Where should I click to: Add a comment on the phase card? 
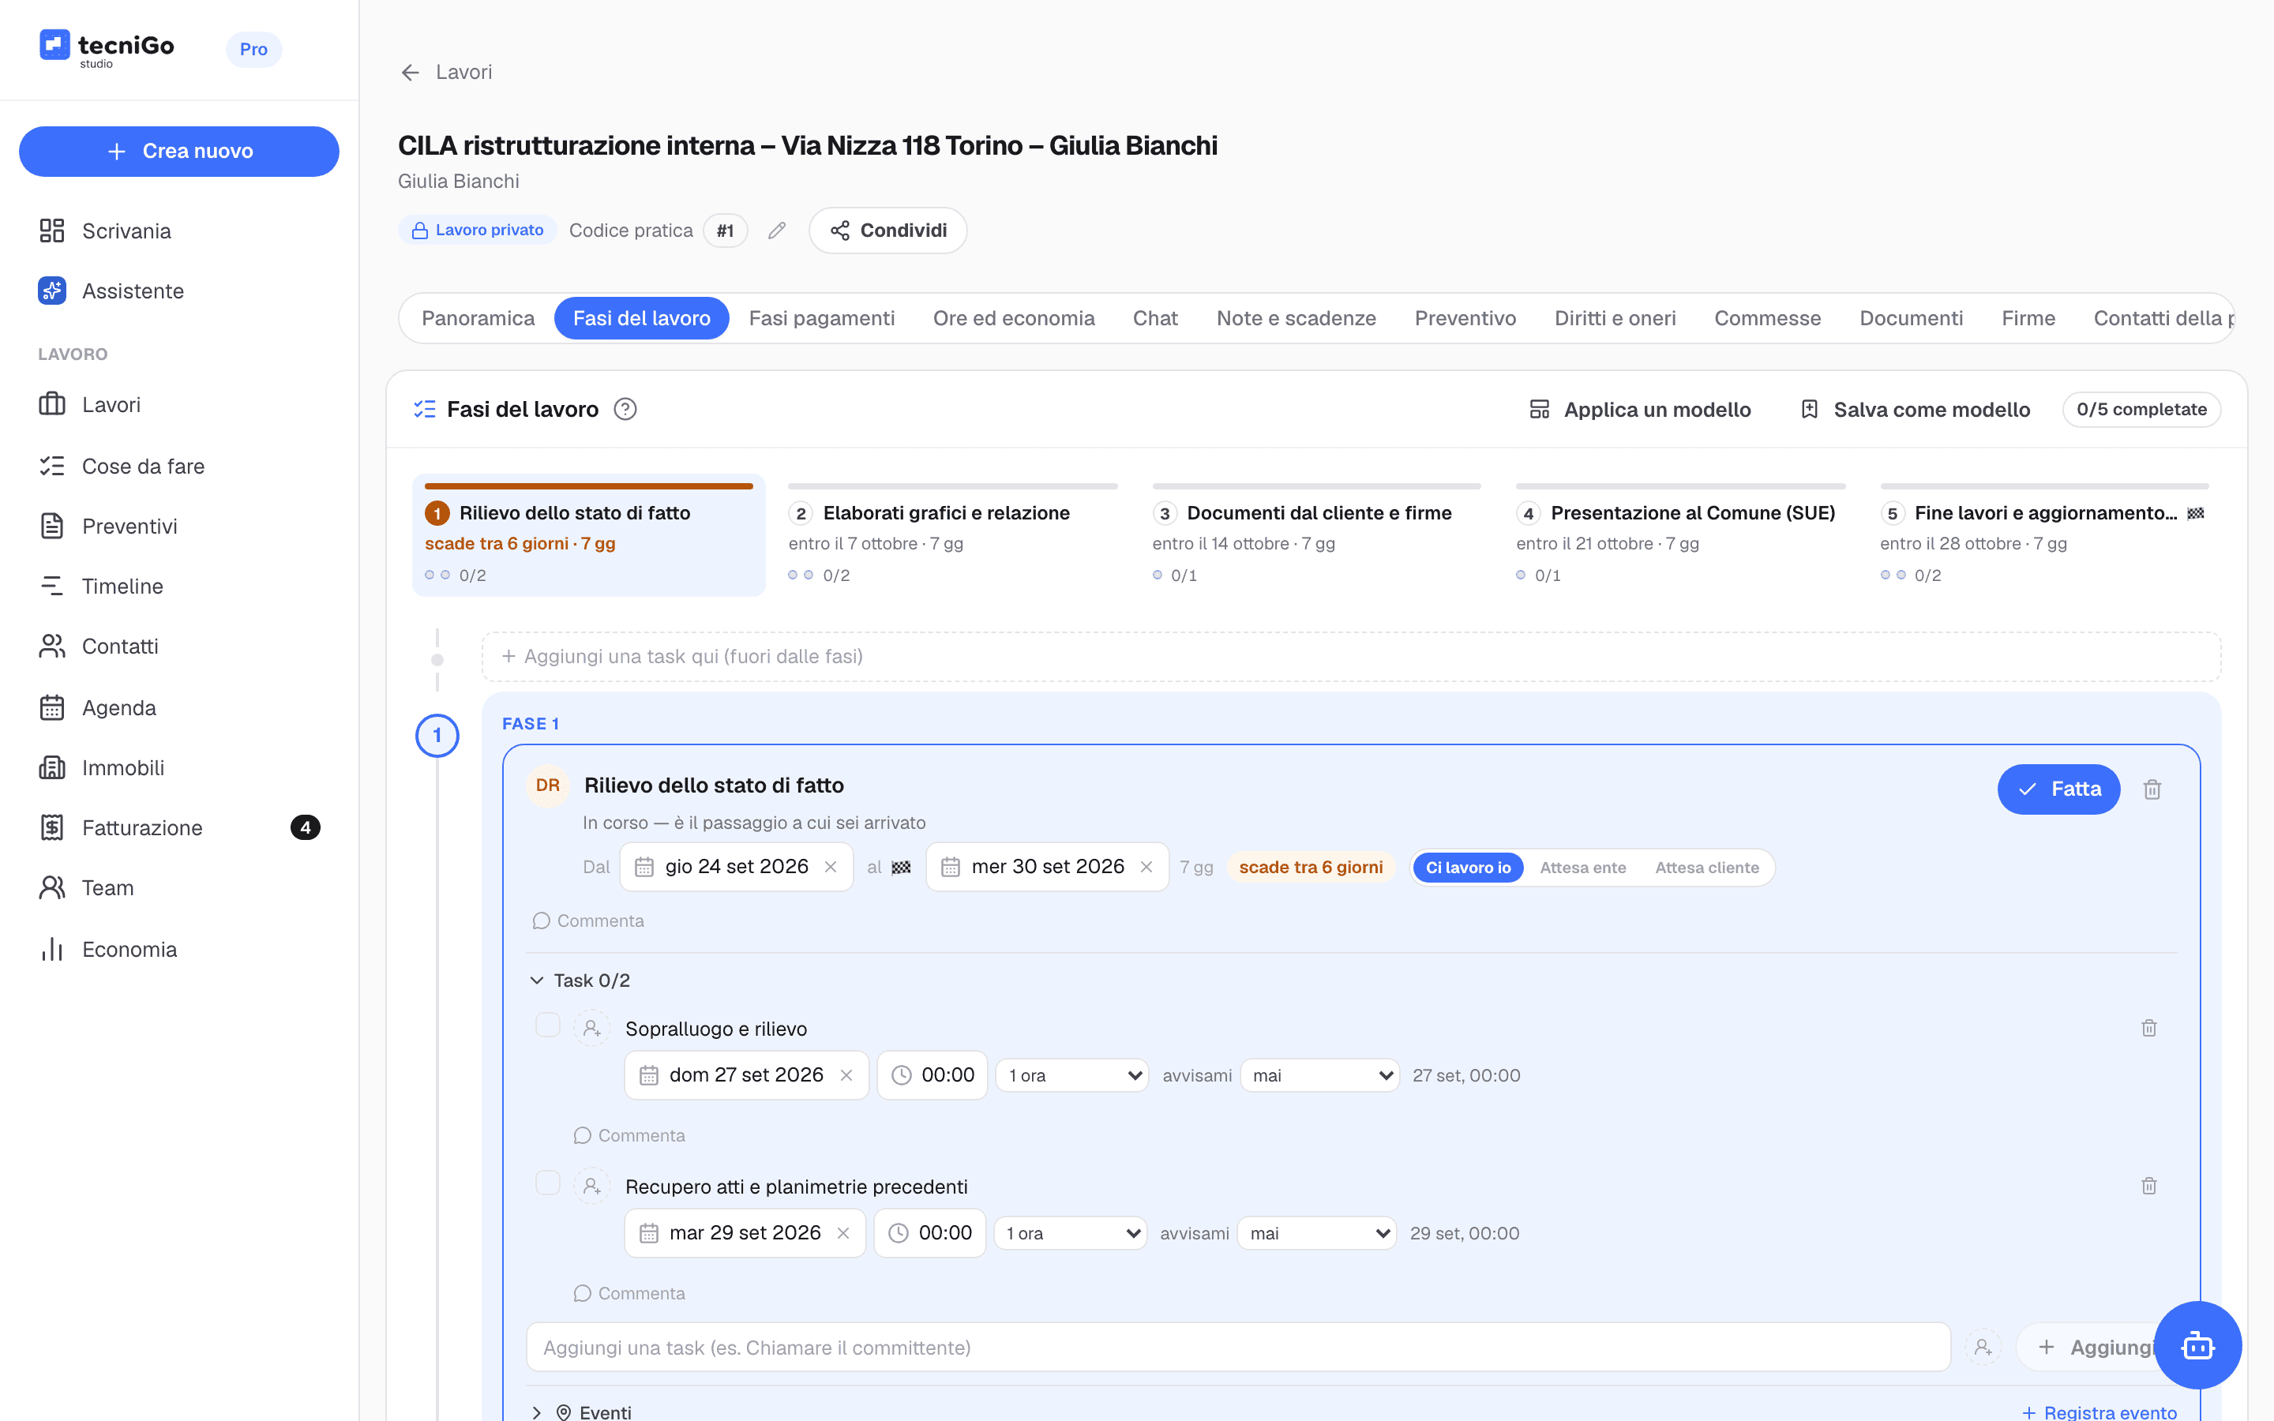588,921
